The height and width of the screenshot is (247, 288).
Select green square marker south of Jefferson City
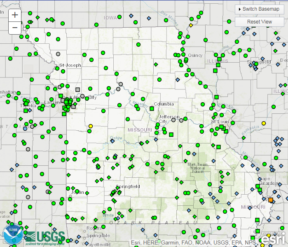[171, 134]
